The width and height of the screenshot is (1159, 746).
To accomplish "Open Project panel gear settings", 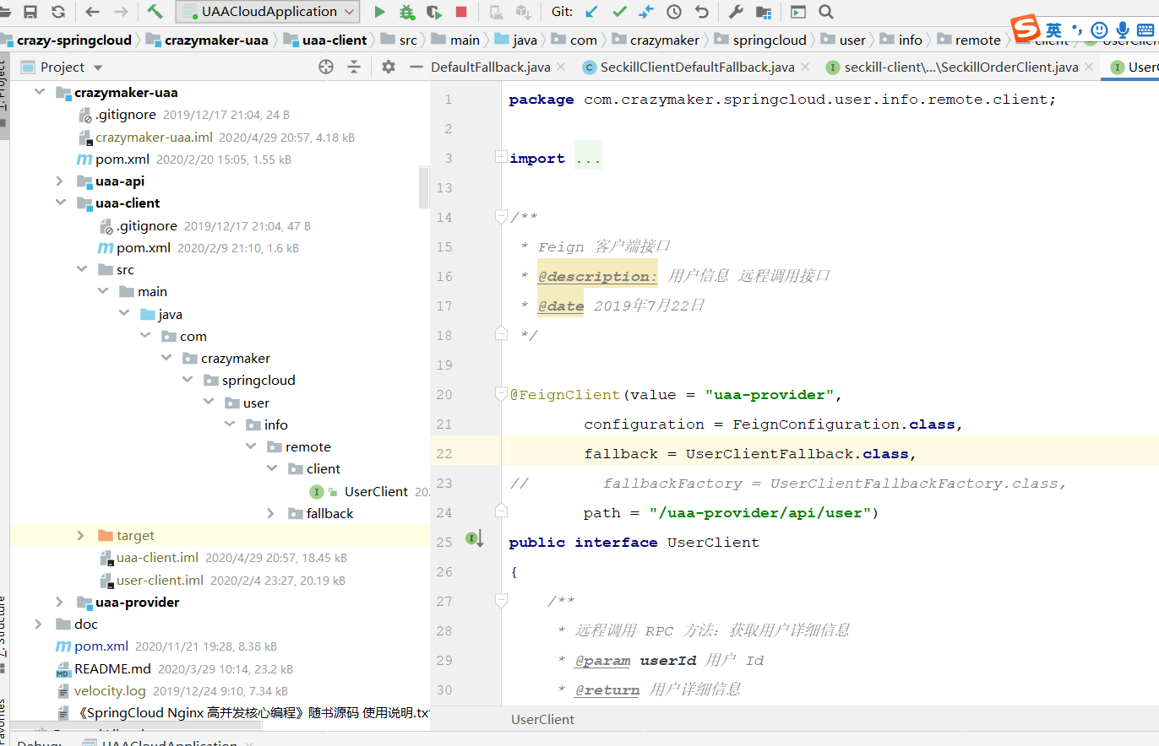I will 388,67.
